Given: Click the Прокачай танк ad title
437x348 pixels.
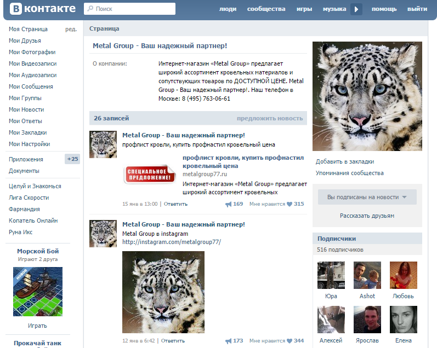Looking at the screenshot, I should pyautogui.click(x=37, y=344).
